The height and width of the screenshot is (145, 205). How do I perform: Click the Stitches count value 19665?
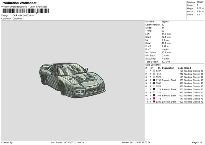click(200, 2)
